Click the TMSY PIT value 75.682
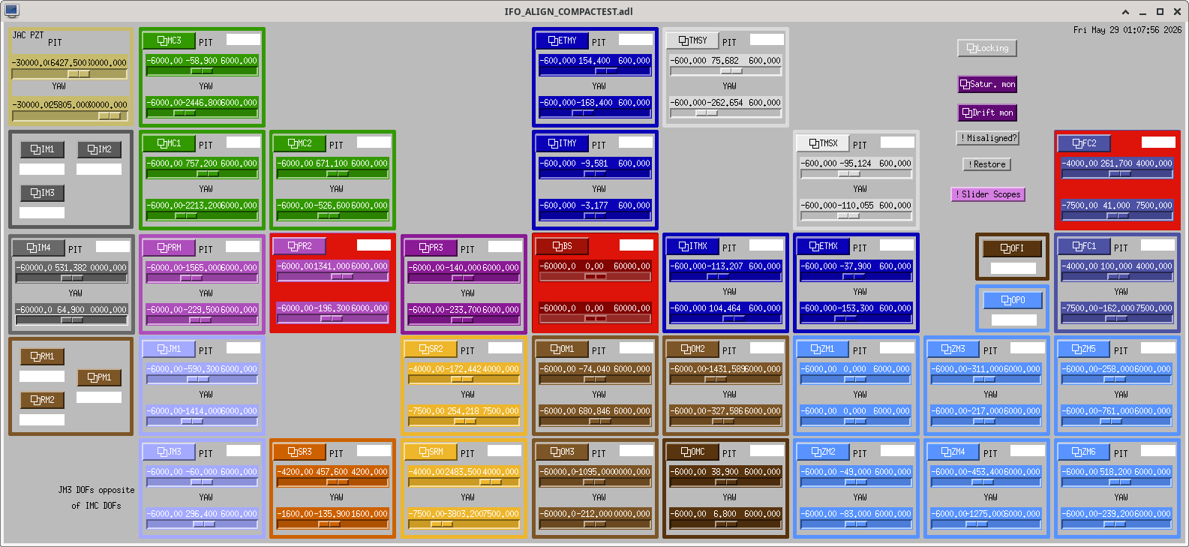The height and width of the screenshot is (547, 1189). [725, 61]
